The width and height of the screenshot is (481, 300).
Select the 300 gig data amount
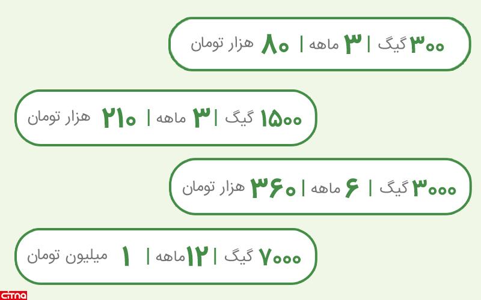coord(427,45)
